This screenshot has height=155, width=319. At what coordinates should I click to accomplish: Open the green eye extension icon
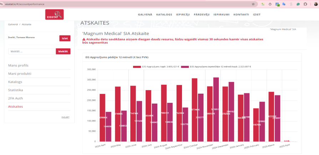pos(298,4)
